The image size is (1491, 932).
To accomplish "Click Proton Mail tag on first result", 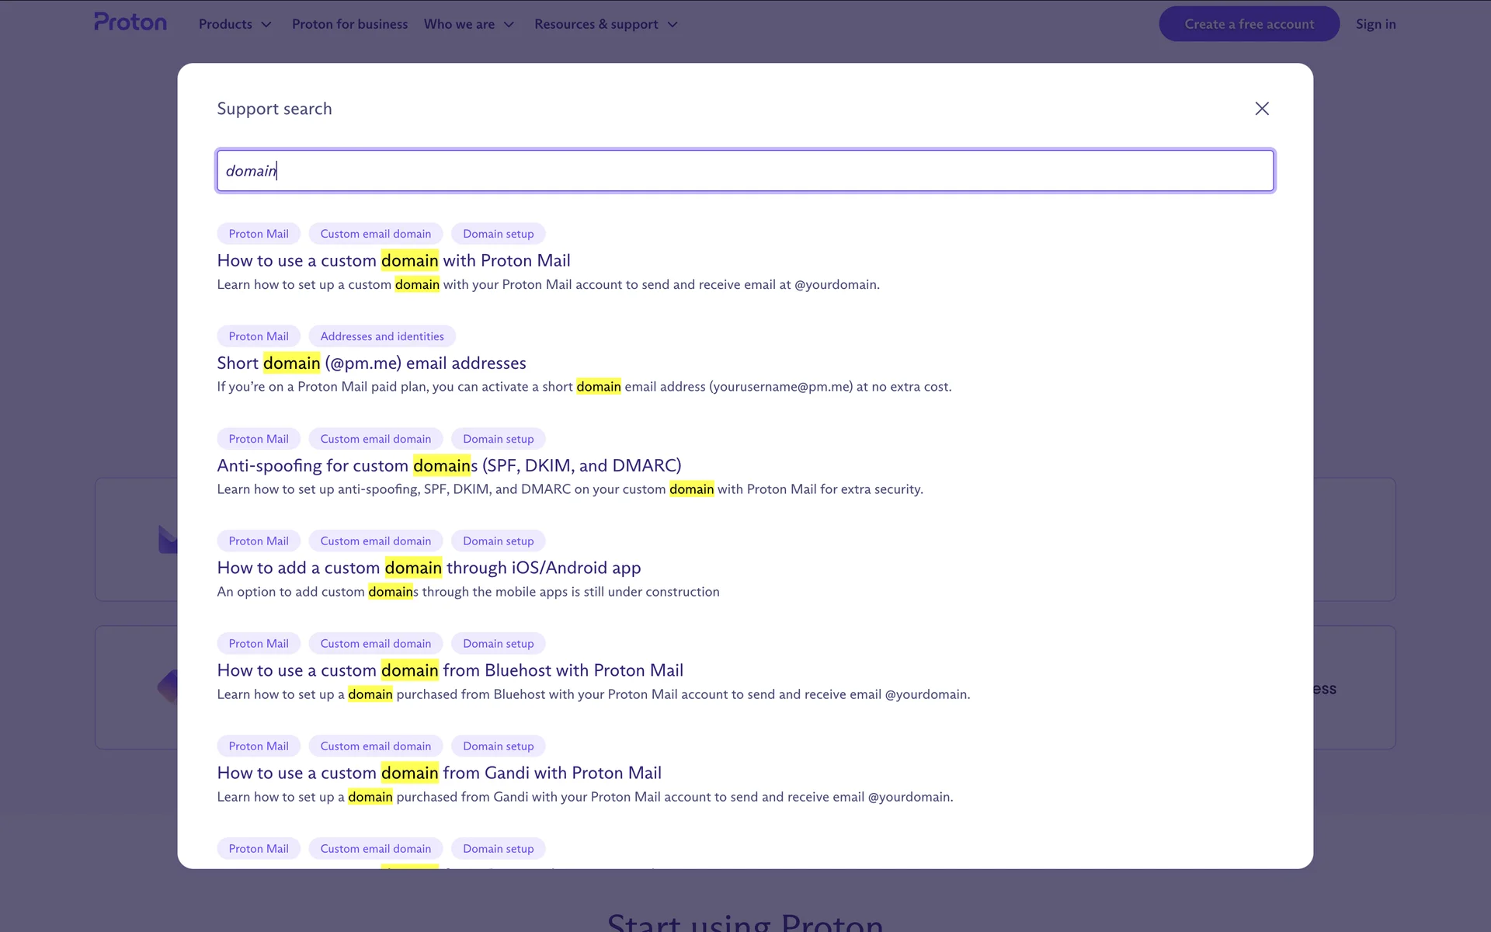I will (x=259, y=234).
